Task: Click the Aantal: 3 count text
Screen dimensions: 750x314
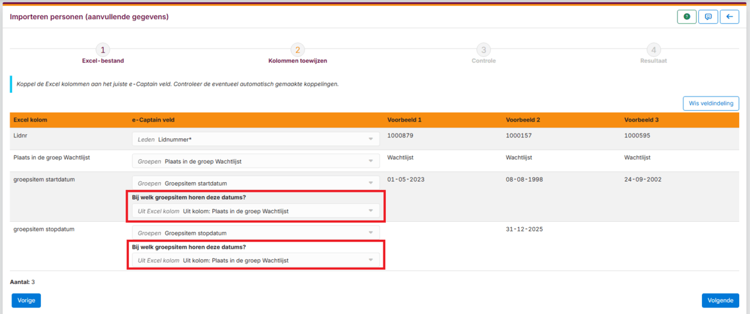Action: pyautogui.click(x=22, y=282)
